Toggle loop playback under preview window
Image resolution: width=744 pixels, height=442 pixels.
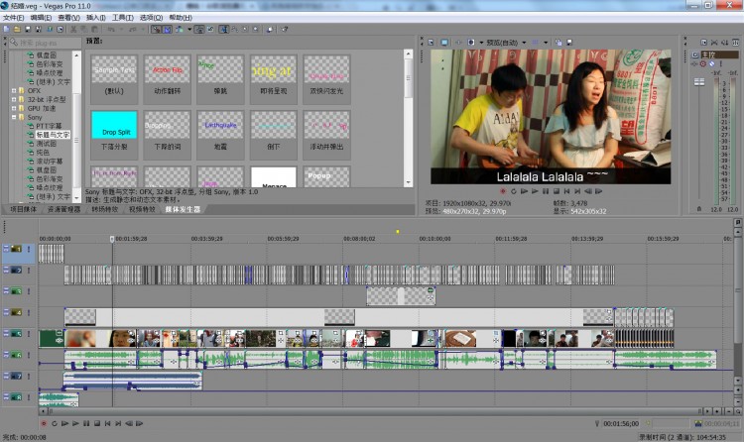(x=514, y=191)
